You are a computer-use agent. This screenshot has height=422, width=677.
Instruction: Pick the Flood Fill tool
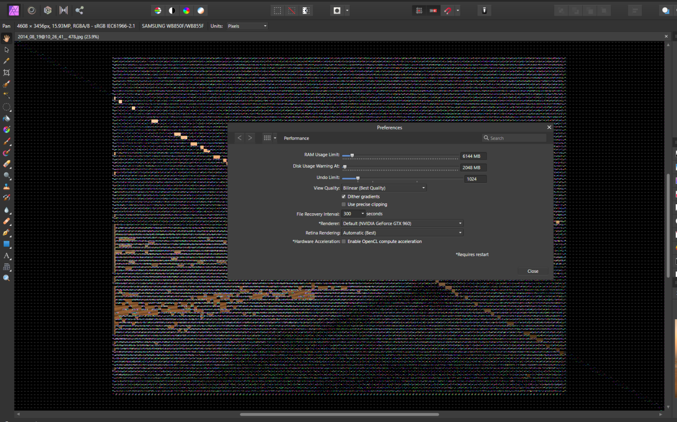[6, 118]
